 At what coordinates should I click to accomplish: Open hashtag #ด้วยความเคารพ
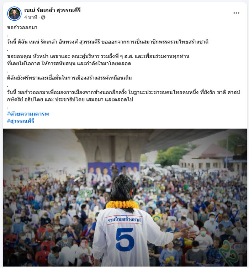pos(28,114)
